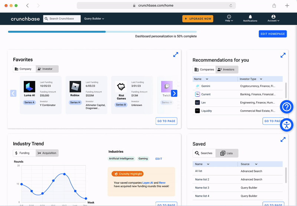Screen dimensions: 297x206
Task: Click Series B badge on Riot Games
Action: click(121, 105)
